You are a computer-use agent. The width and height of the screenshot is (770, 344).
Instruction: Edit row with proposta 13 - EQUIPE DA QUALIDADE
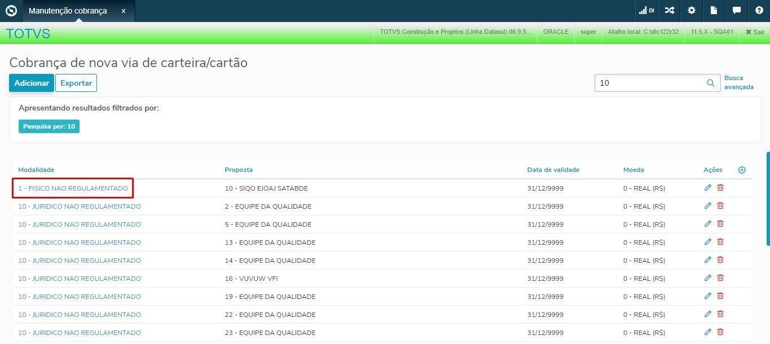708,242
